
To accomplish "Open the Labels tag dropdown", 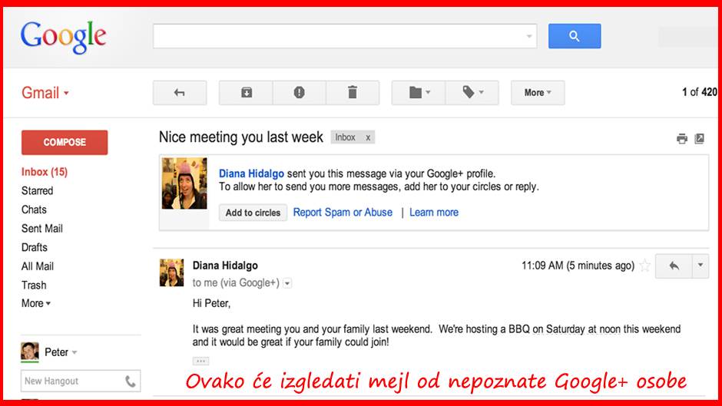I will tap(472, 93).
